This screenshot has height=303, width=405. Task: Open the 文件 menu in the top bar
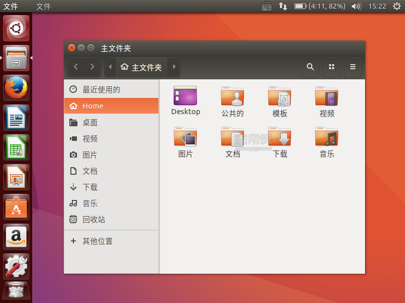point(43,7)
